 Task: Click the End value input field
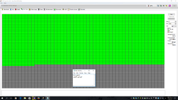tap(172, 24)
